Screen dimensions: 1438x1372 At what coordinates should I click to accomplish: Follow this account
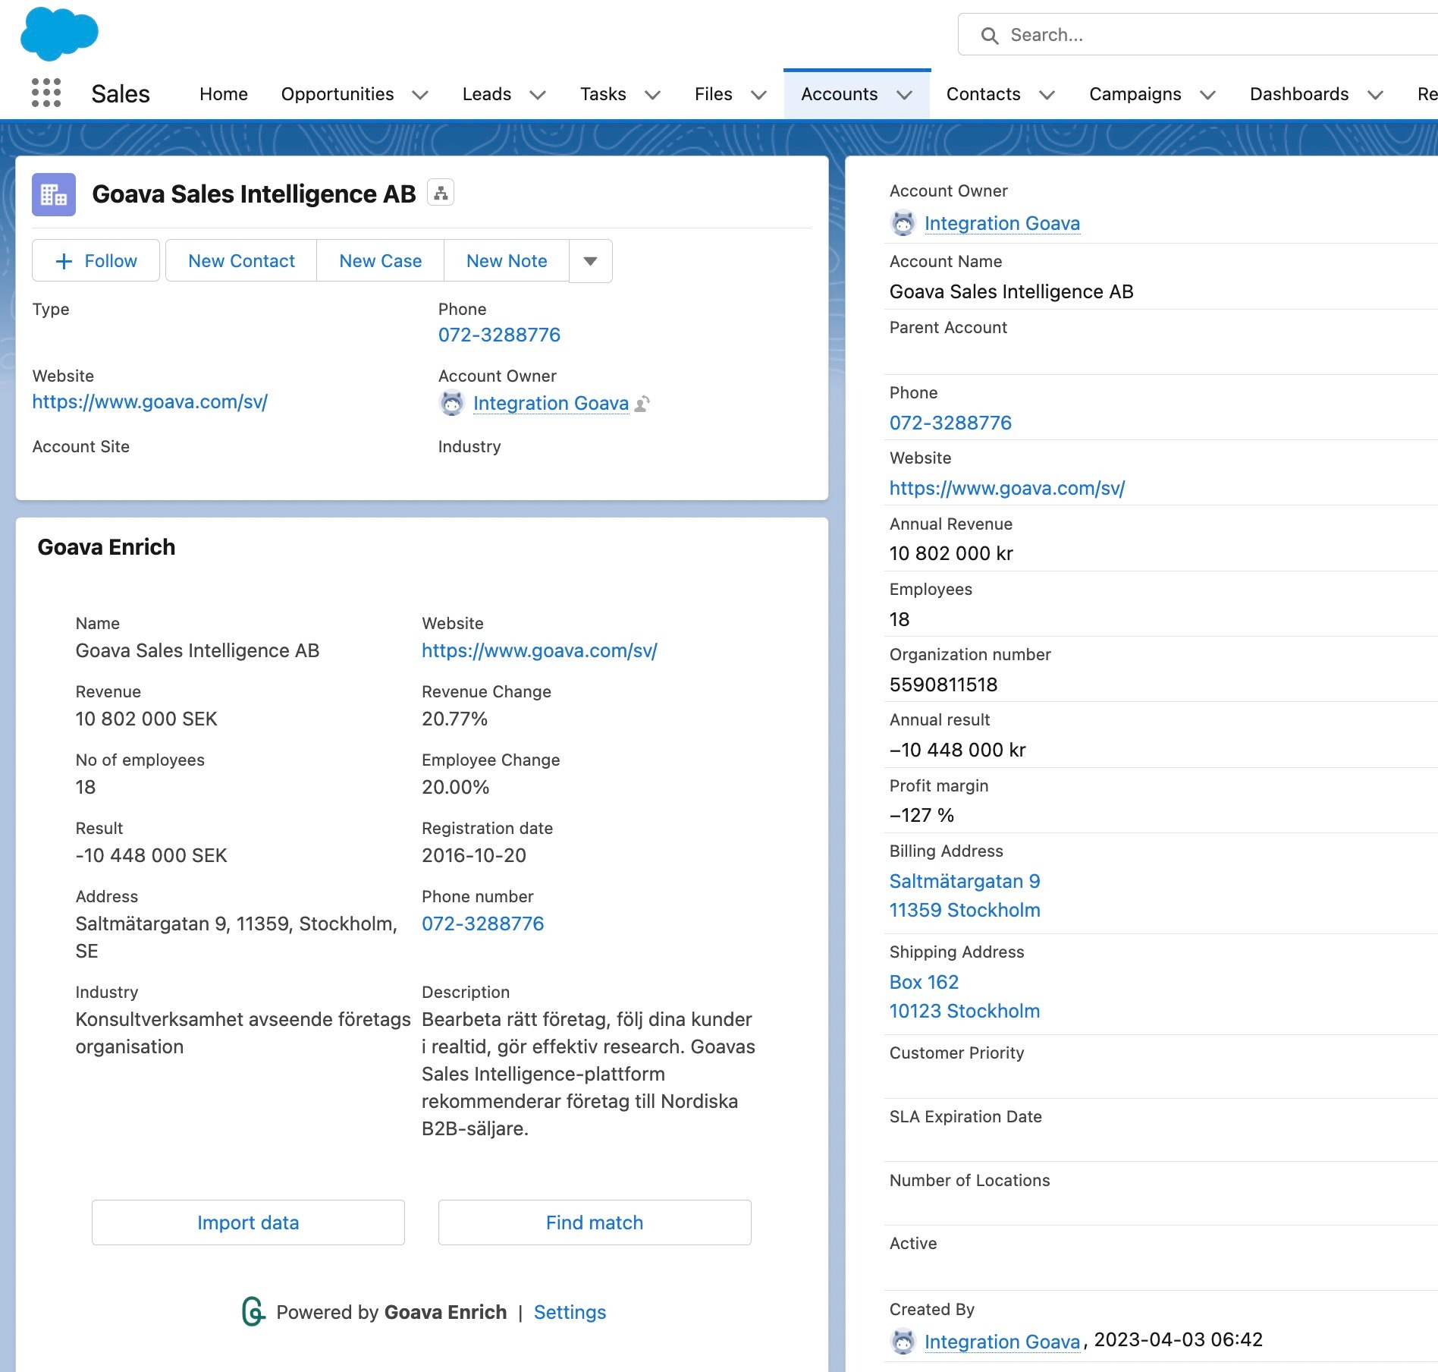[x=96, y=261]
